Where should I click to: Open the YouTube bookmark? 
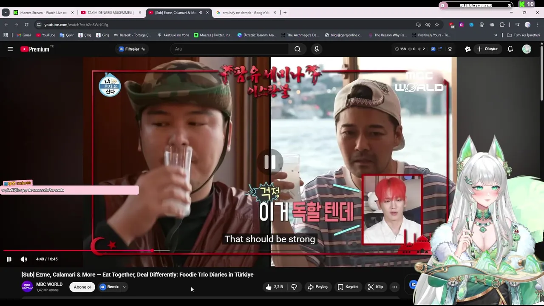click(45, 35)
